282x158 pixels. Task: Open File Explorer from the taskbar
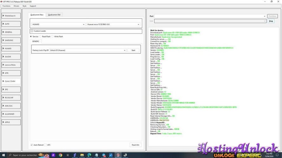coord(82,155)
